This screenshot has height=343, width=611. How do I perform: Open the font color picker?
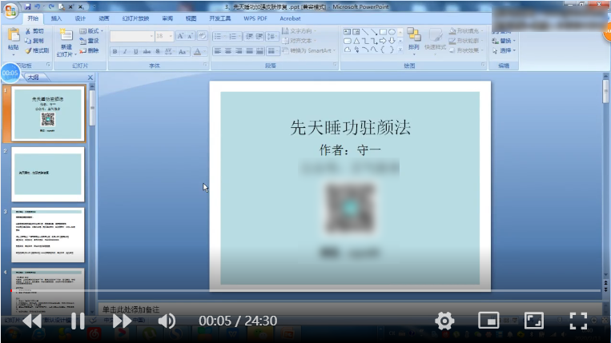pos(199,51)
